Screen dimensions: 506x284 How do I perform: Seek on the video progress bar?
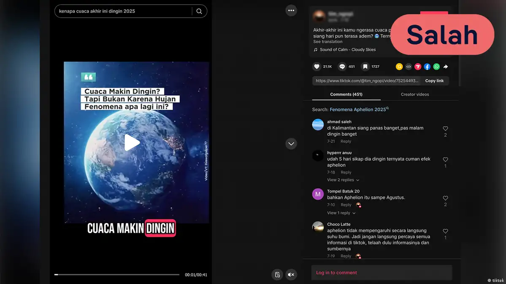tap(117, 275)
